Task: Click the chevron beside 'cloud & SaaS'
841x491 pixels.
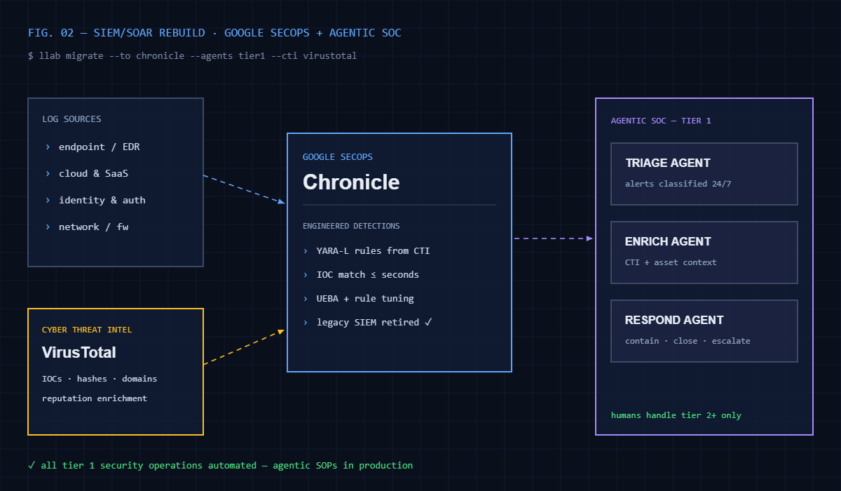Action: tap(48, 173)
